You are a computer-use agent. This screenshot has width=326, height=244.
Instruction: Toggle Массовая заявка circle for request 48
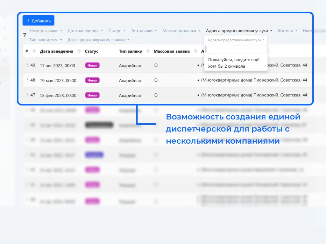156,80
